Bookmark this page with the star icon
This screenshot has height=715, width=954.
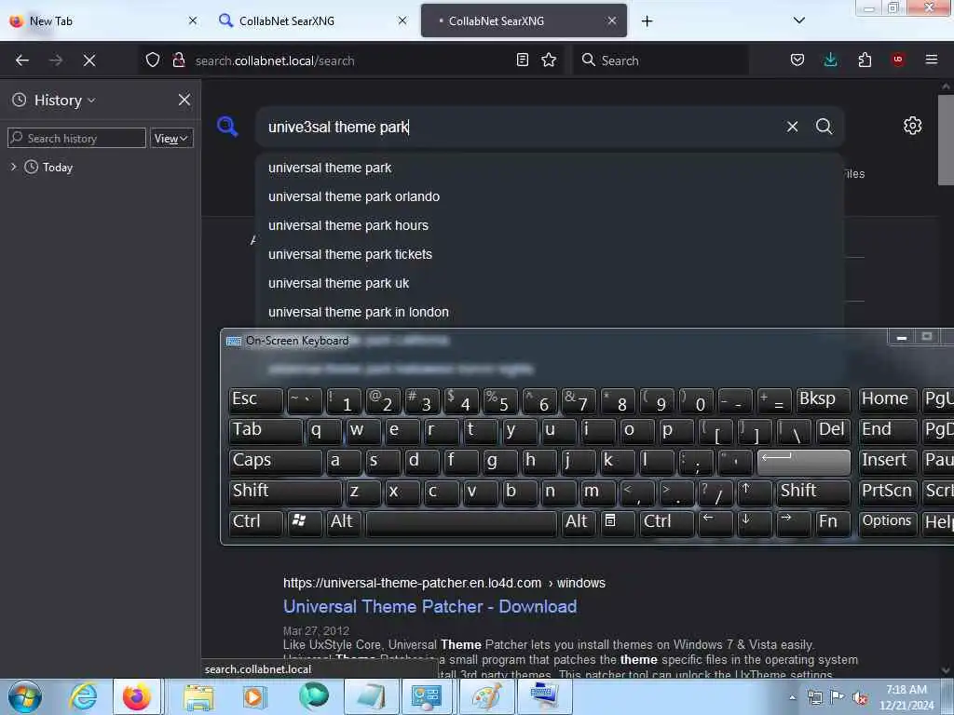(x=549, y=60)
